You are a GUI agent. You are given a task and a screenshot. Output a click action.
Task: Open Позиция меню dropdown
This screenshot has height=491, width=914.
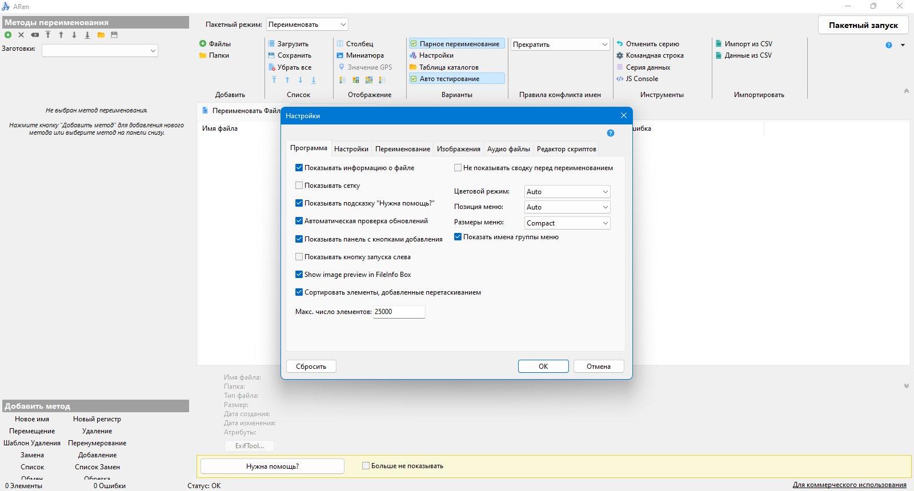(567, 207)
